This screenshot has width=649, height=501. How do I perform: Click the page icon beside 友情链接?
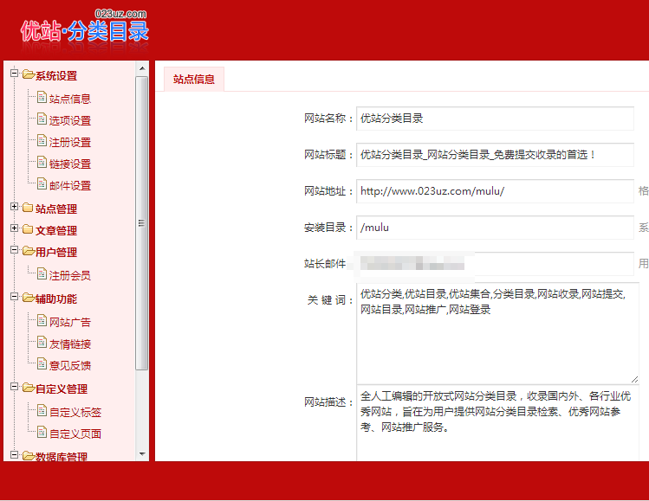coord(42,343)
